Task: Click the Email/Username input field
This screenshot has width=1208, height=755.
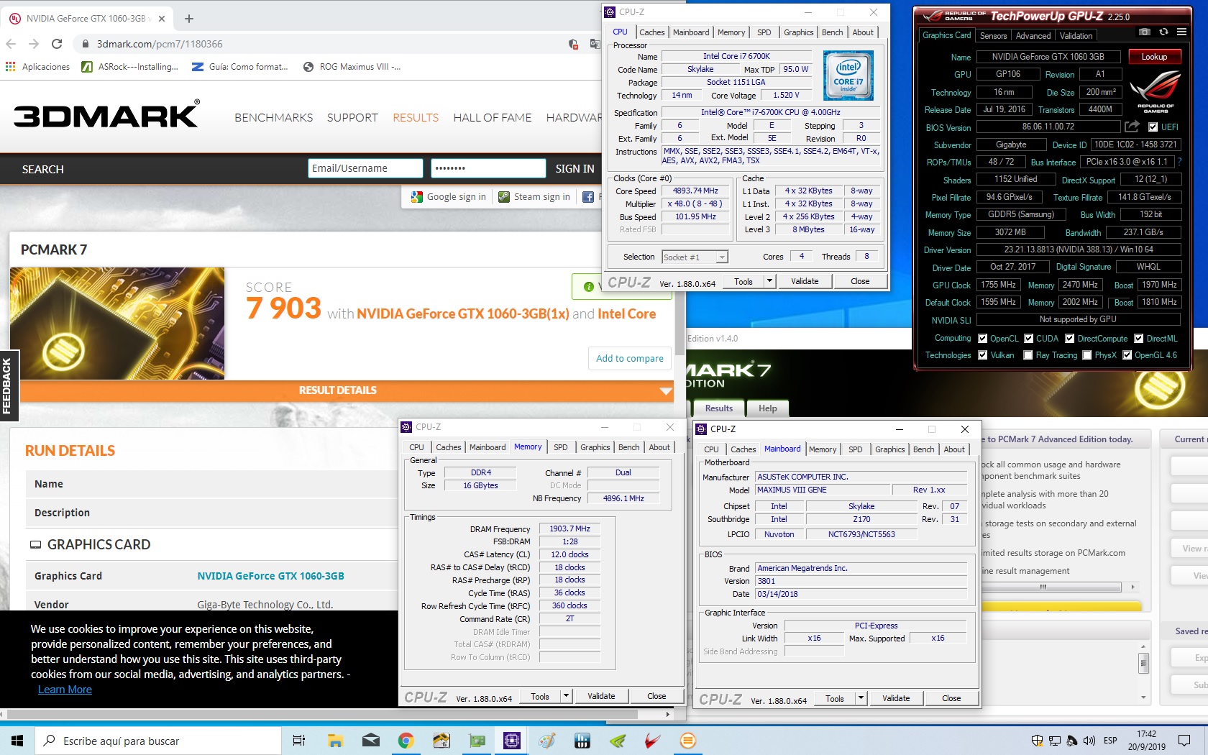Action: pos(366,168)
